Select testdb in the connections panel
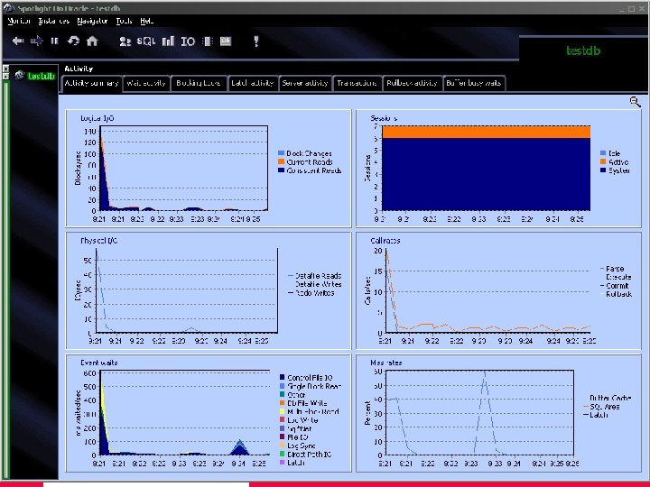Viewport: 650px width, 487px height. (x=41, y=76)
